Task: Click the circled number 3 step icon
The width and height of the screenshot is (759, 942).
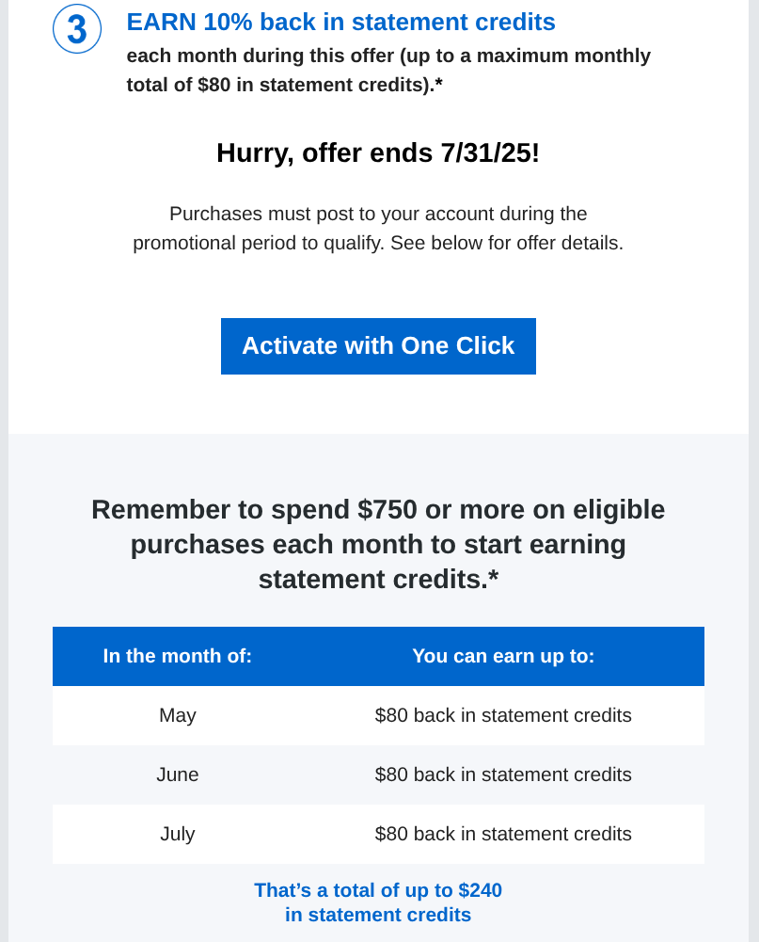Action: [76, 28]
